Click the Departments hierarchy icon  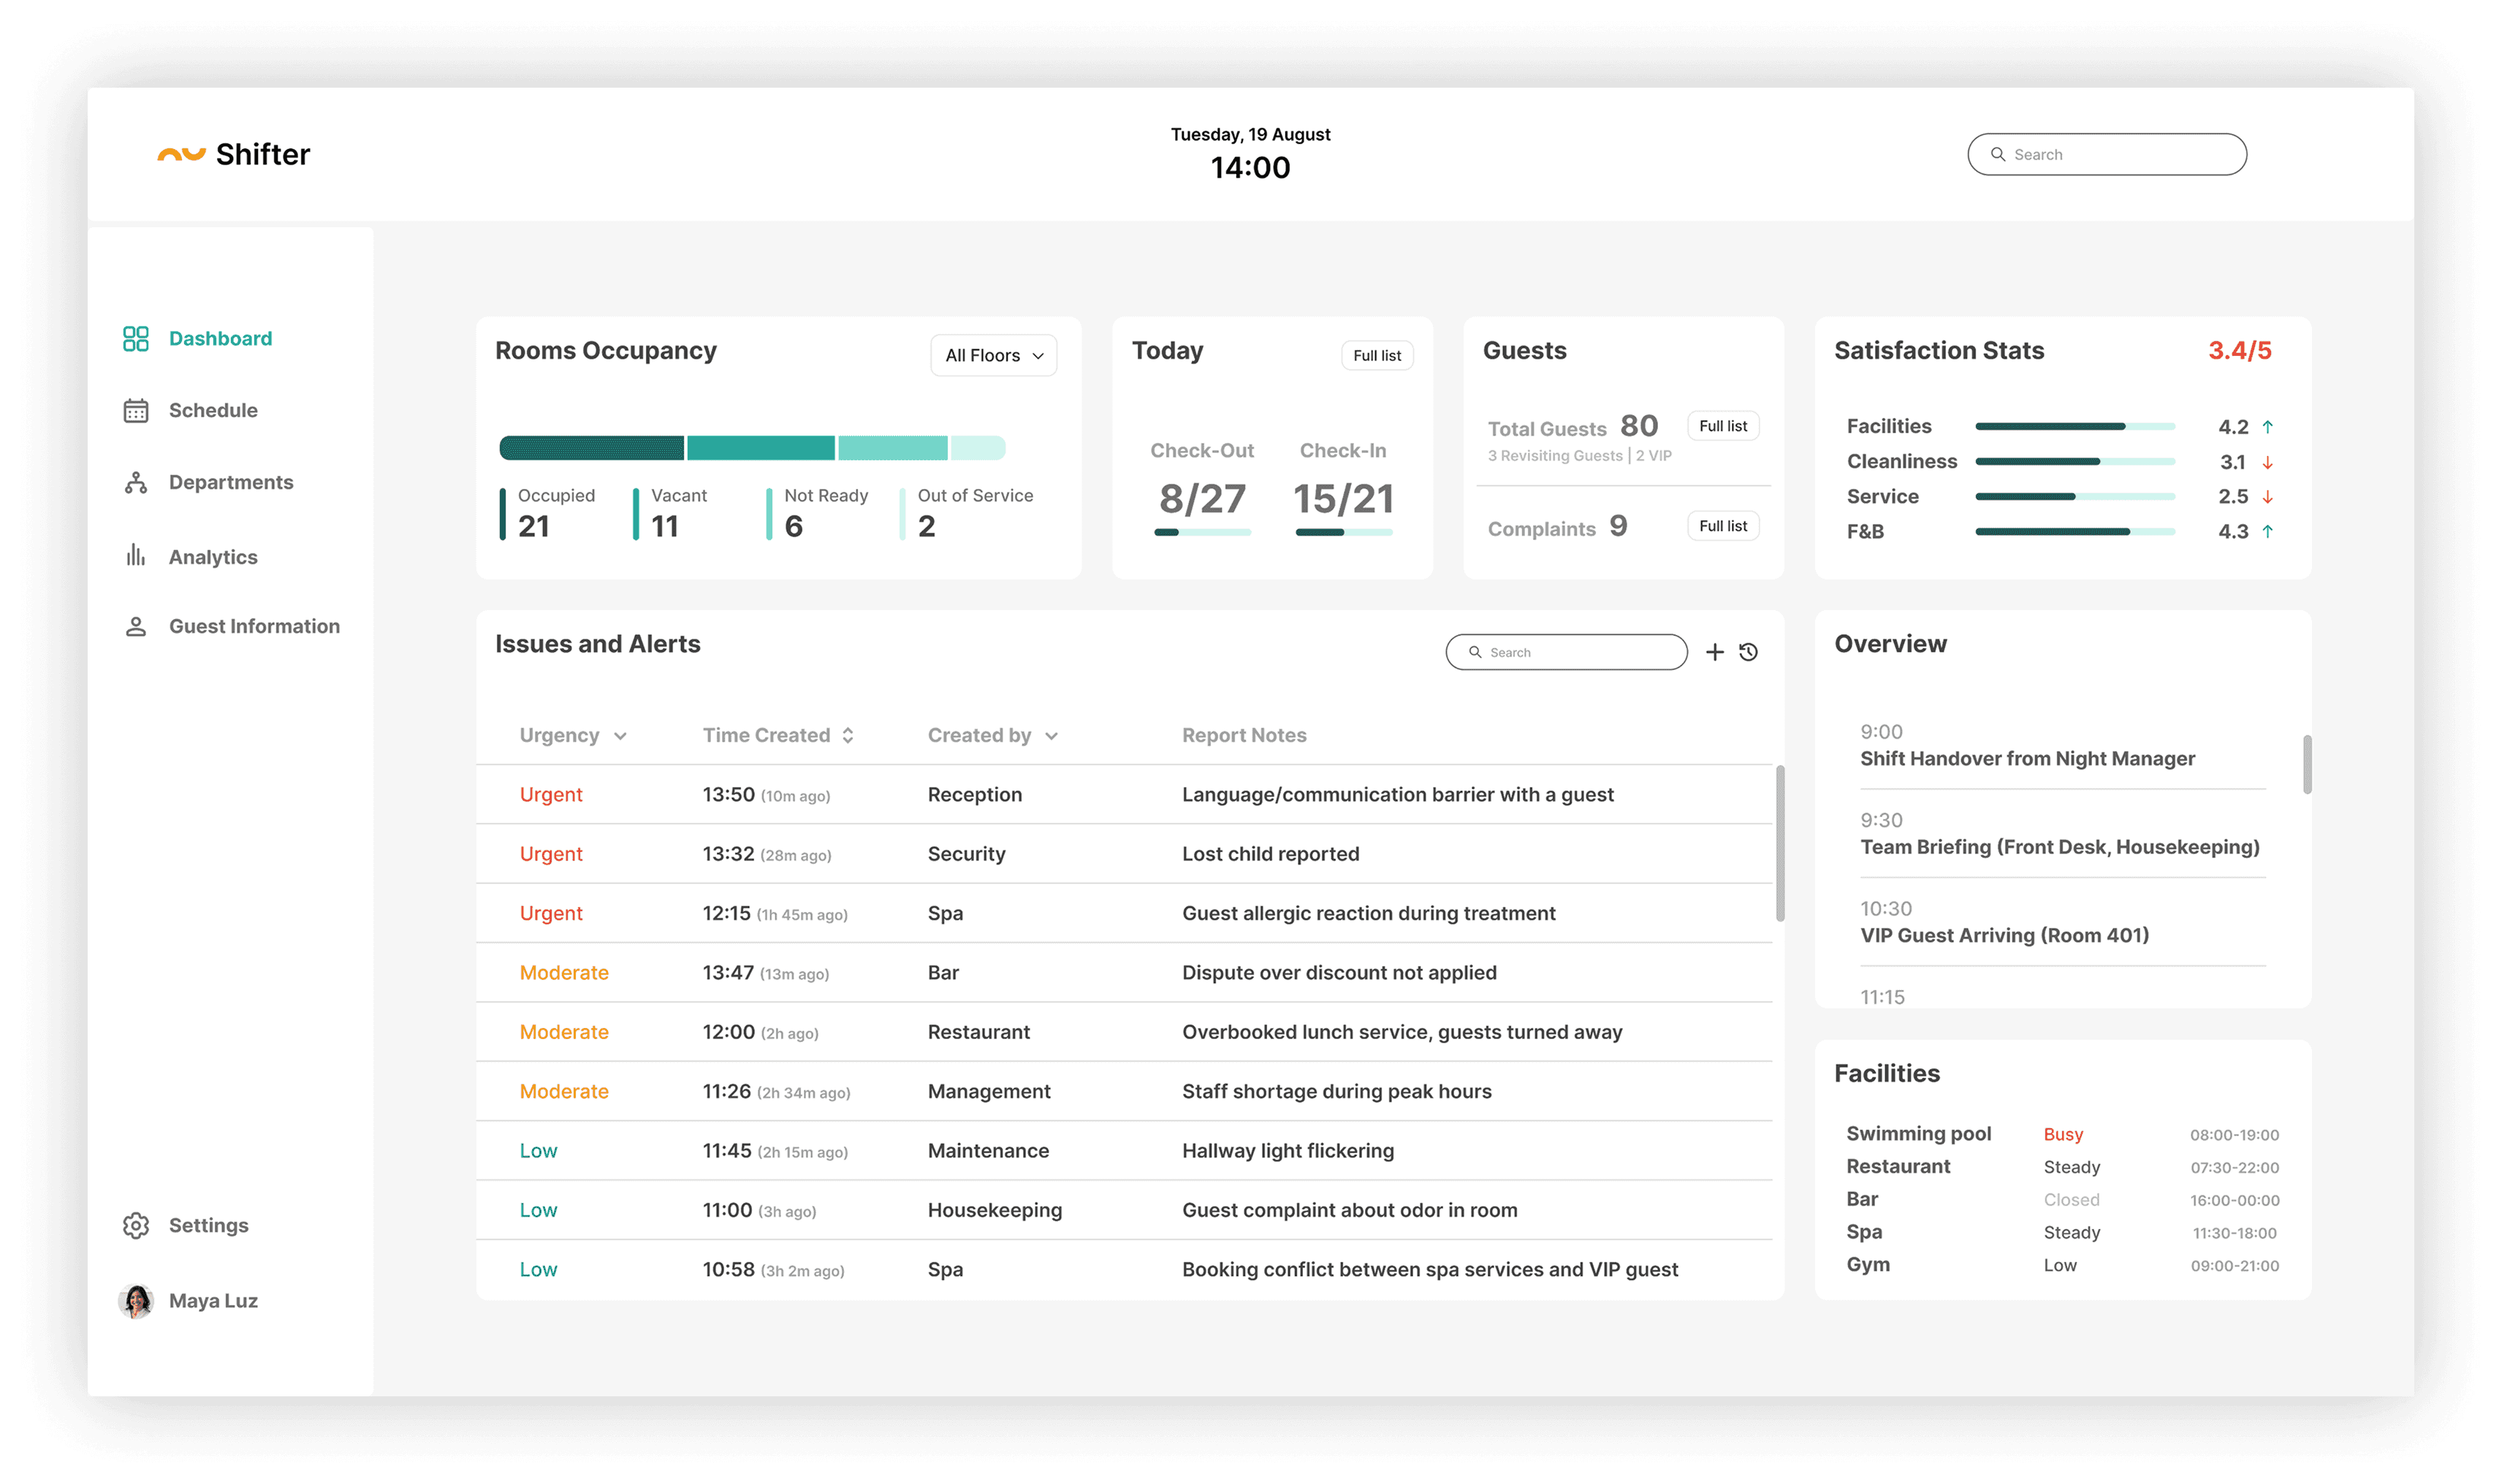(136, 483)
